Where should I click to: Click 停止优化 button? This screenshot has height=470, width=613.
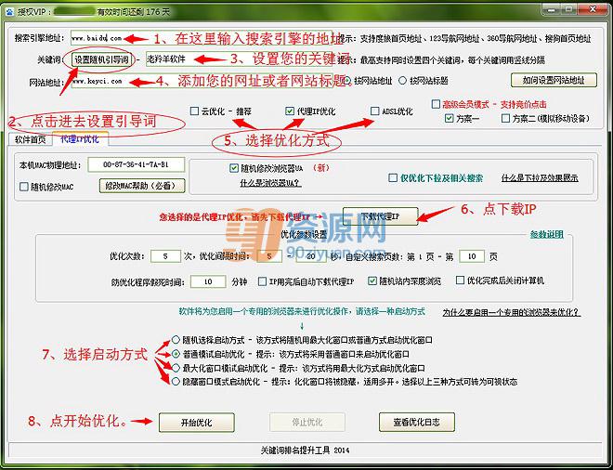click(307, 423)
